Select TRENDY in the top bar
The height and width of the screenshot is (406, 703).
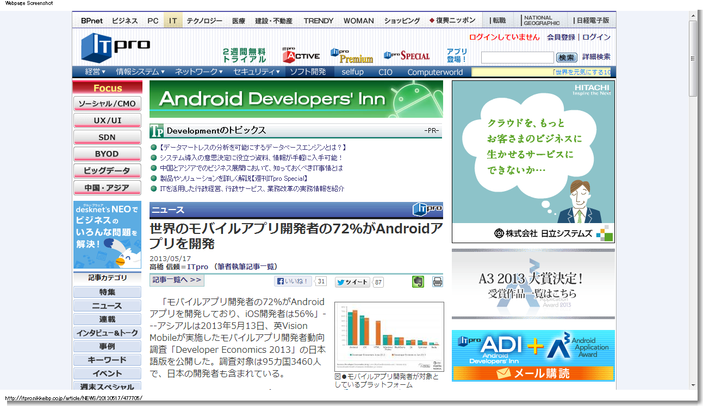[319, 21]
